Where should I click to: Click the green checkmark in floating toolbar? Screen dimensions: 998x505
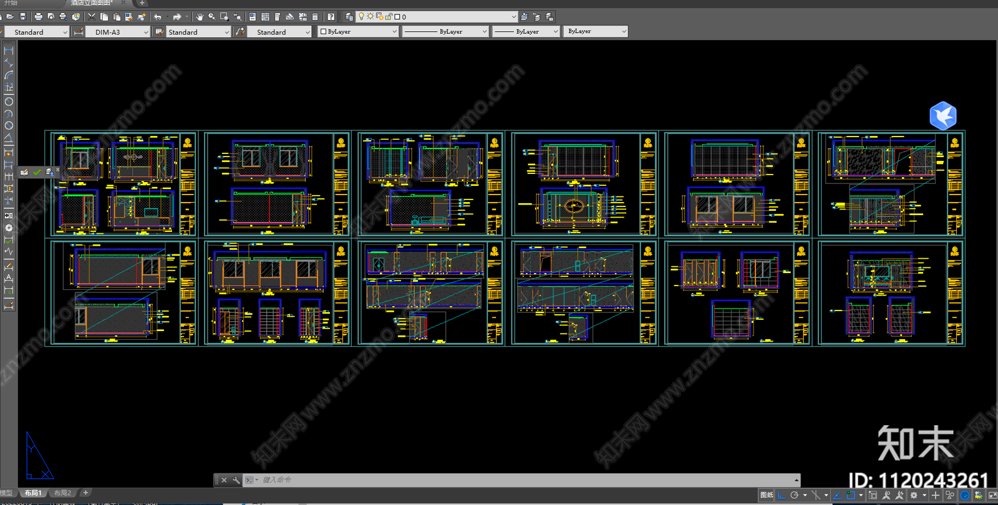37,172
